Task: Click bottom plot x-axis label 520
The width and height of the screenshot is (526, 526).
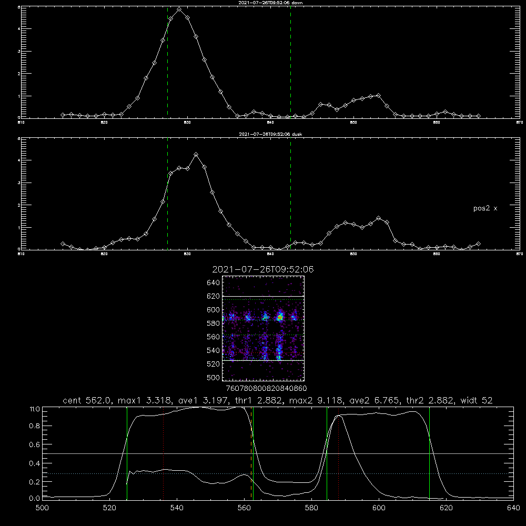Action: pyautogui.click(x=109, y=508)
